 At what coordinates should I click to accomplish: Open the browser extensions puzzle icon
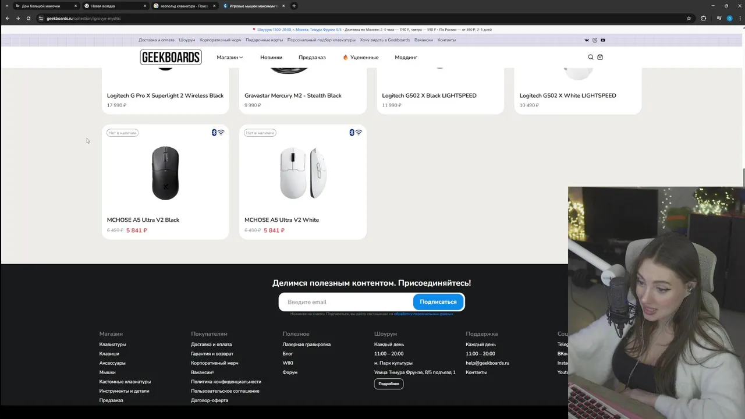pyautogui.click(x=703, y=18)
